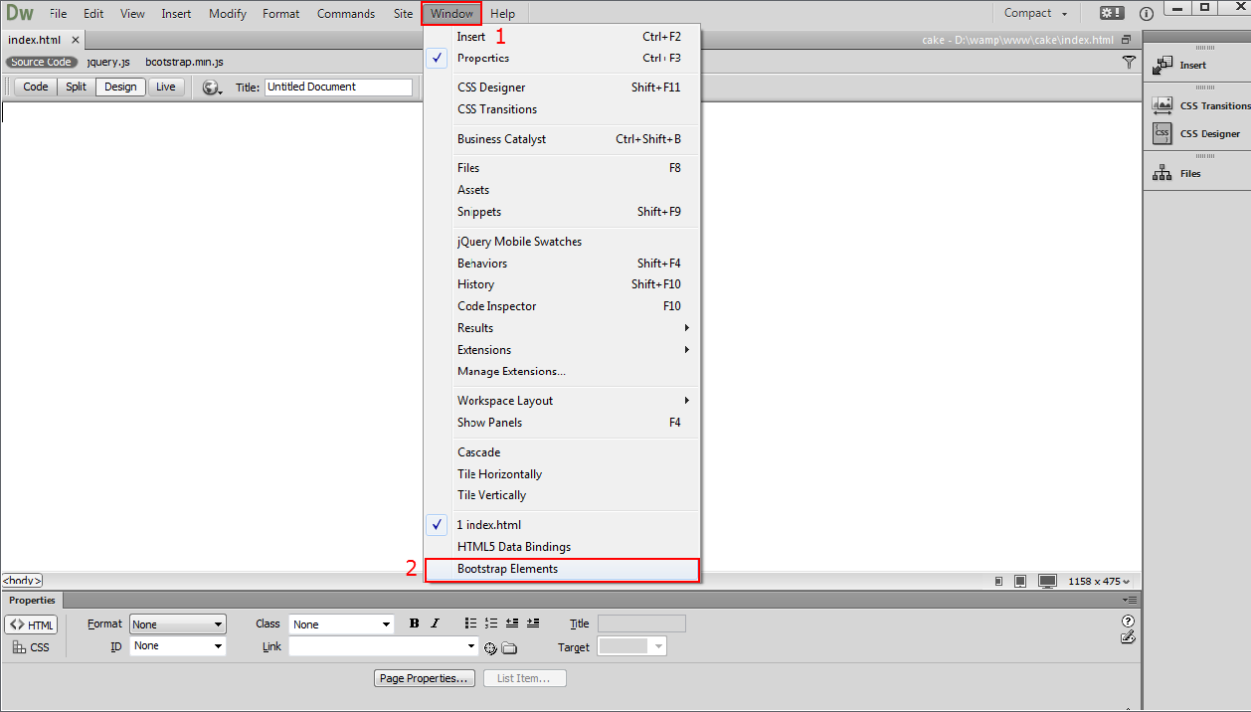
Task: Open the CSS Transitions panel icon
Action: click(1162, 105)
